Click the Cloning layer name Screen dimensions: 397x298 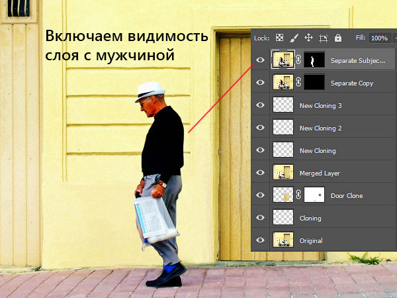310,219
